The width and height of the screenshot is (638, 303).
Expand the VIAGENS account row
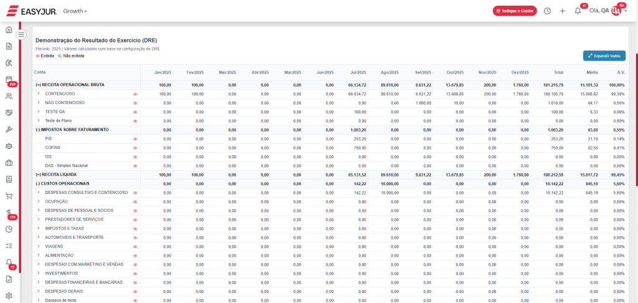[38, 246]
